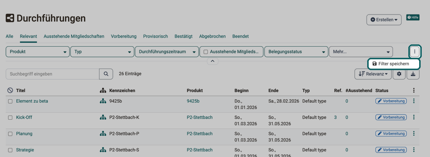430x157 pixels.
Task: Click the Vorbereitung status badge for Element zu beta
Action: tap(391, 101)
